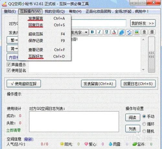Click the heart icon next to 爱心
This screenshot has height=149, width=162.
tap(86, 144)
